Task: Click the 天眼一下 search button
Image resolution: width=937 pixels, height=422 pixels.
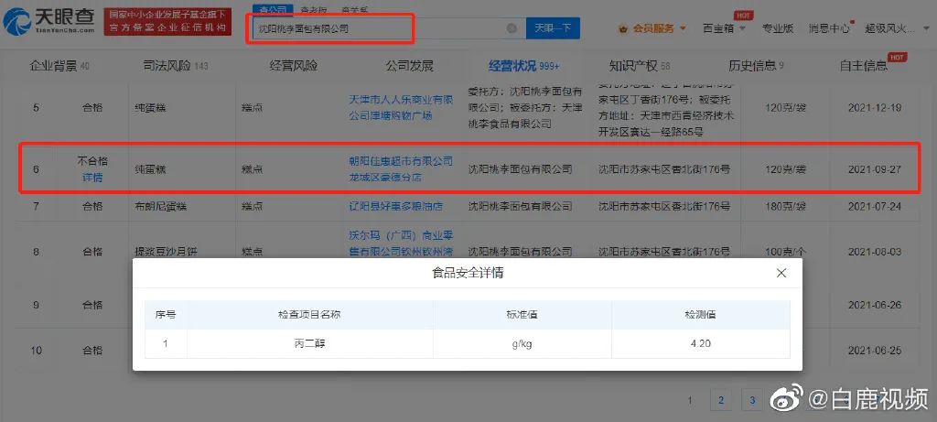Action: click(553, 28)
